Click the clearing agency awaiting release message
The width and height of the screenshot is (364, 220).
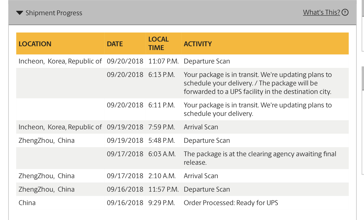tap(260, 158)
